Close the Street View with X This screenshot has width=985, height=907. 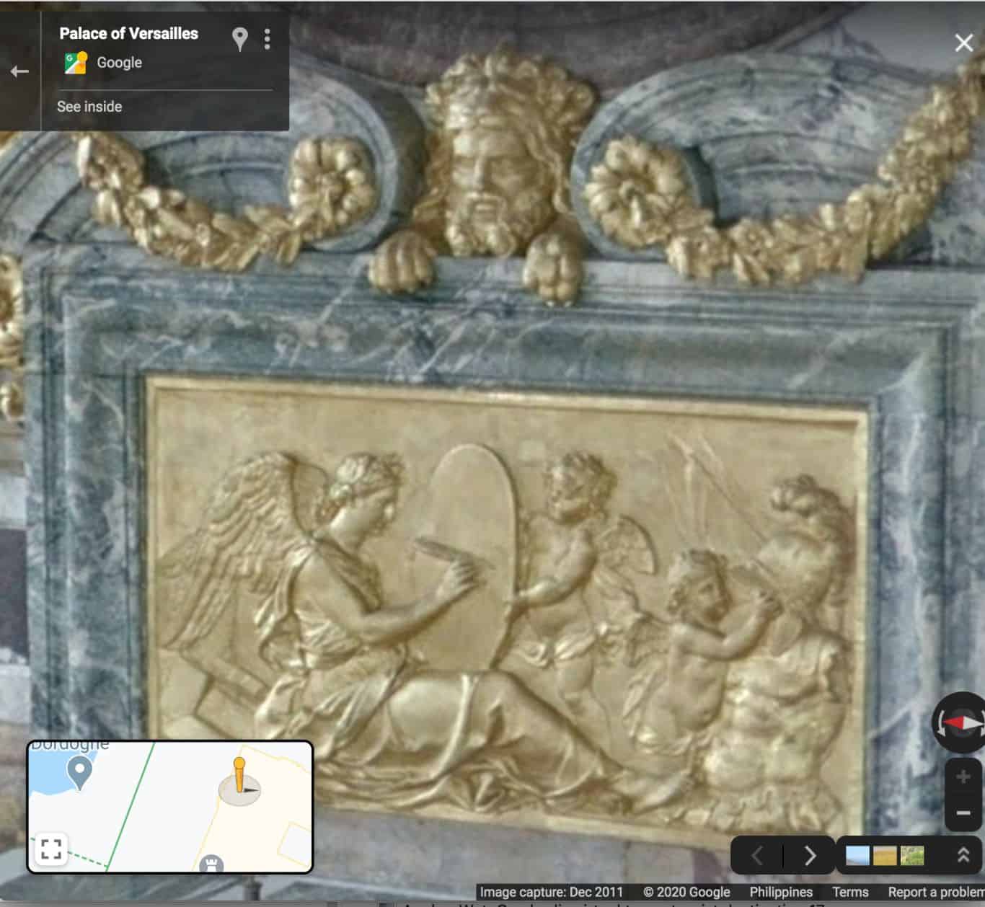[x=964, y=43]
